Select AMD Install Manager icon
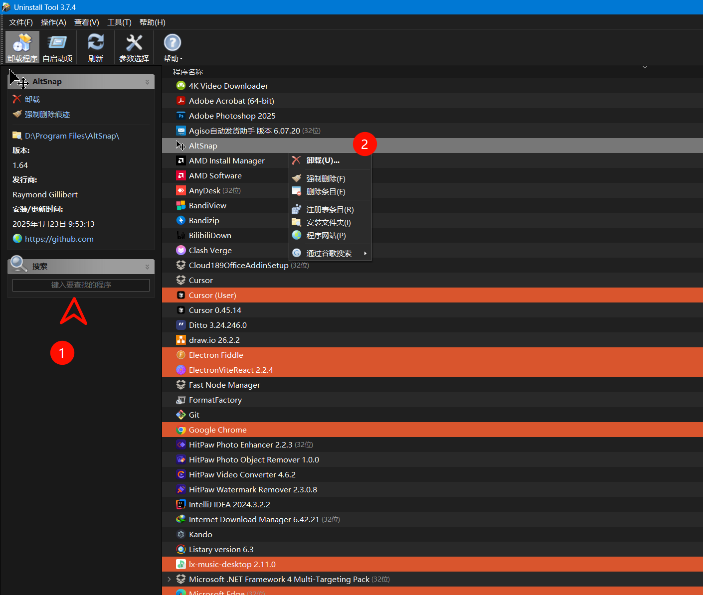Viewport: 703px width, 595px height. (x=181, y=160)
